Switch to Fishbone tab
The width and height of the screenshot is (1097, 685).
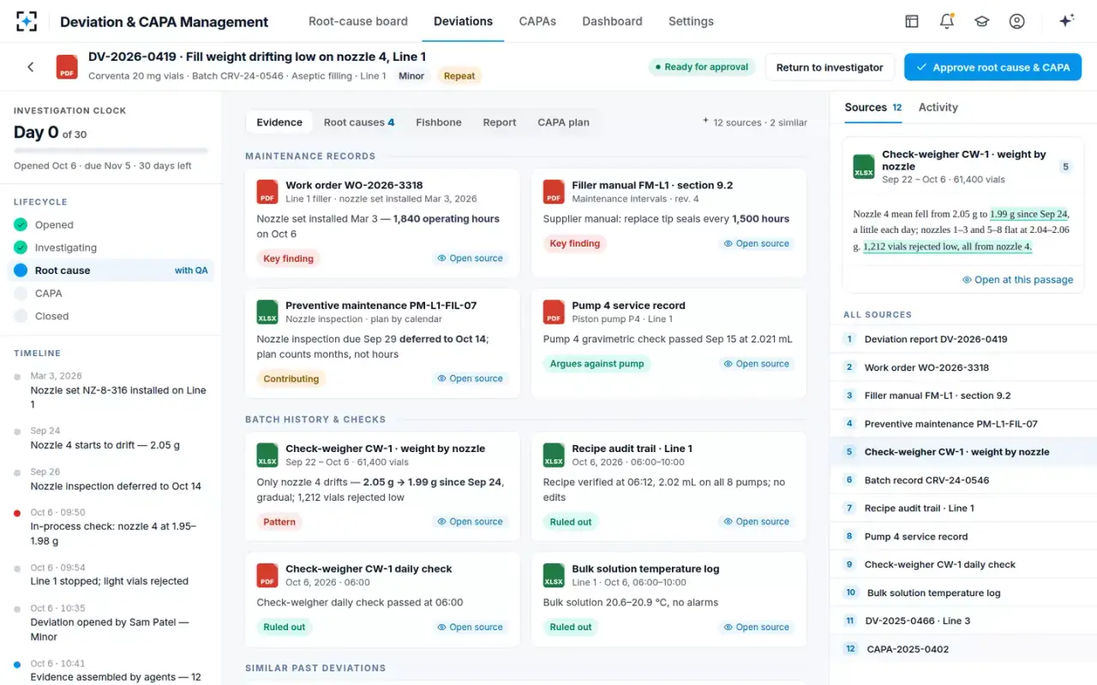(439, 122)
